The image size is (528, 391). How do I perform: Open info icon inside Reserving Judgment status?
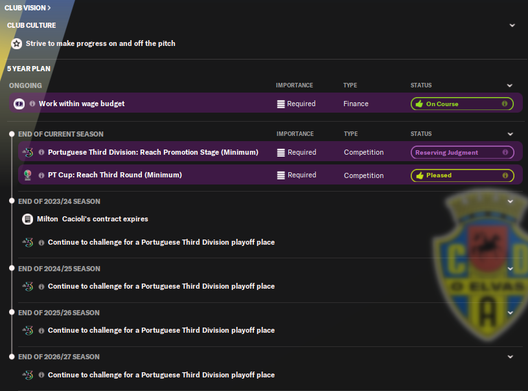click(505, 152)
